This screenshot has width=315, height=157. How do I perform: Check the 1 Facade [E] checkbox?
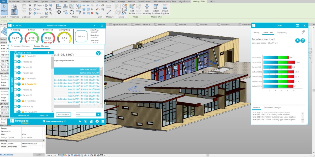pyautogui.click(x=15, y=56)
